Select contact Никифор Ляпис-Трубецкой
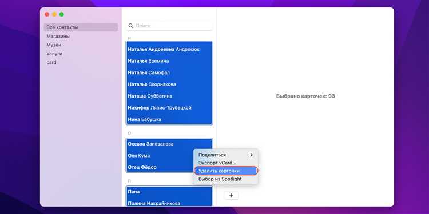429x214 pixels. point(169,108)
